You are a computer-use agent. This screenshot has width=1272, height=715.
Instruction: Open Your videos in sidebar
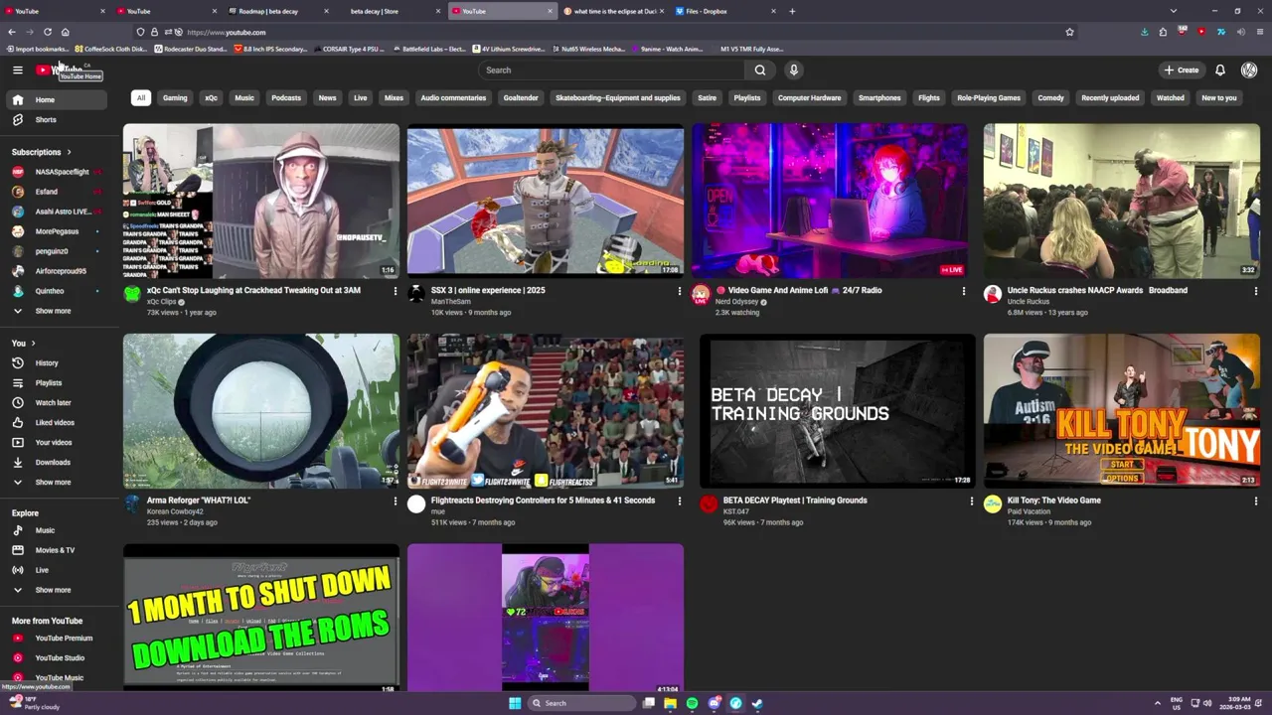point(55,442)
